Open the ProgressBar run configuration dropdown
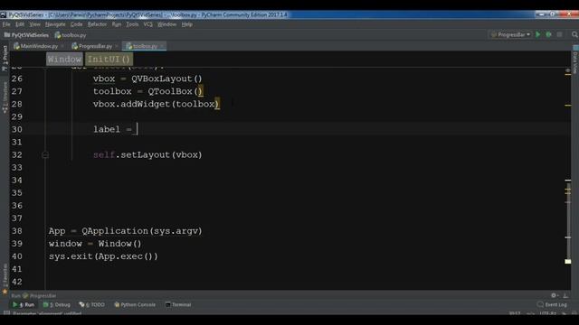Viewport: 579px width, 325px height. [511, 34]
